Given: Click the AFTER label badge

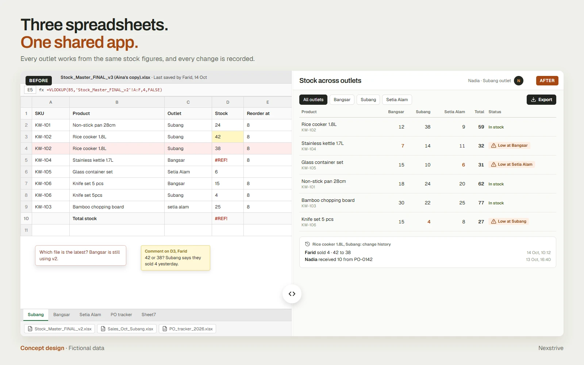Looking at the screenshot, I should (x=547, y=81).
